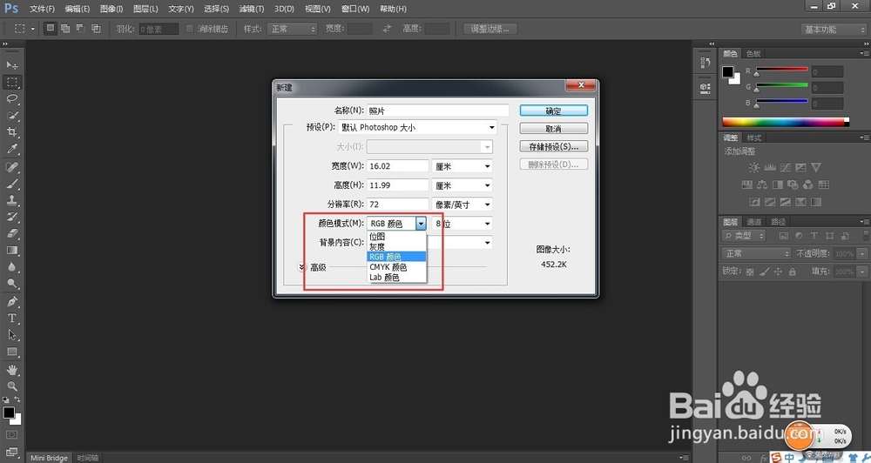Open the 滤镜(T) menu
This screenshot has height=463, width=871.
[x=251, y=9]
